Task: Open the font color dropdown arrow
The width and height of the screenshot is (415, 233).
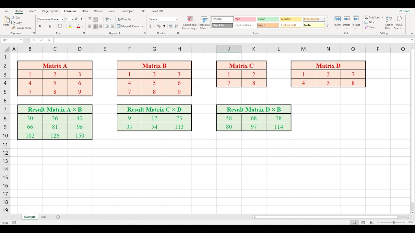Action: [82, 26]
